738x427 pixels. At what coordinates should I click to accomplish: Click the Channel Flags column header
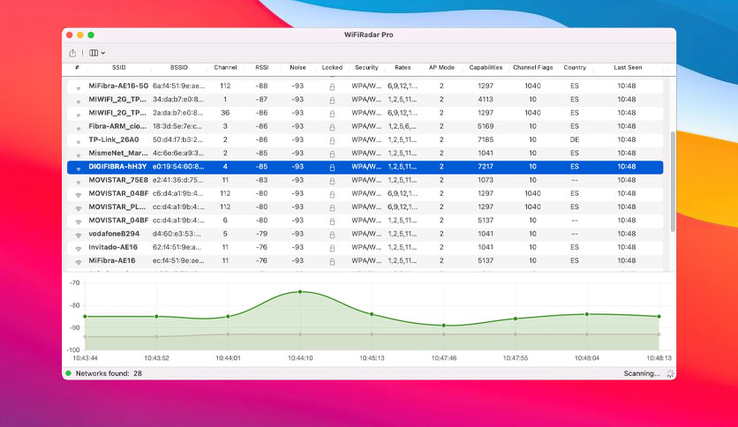click(533, 68)
